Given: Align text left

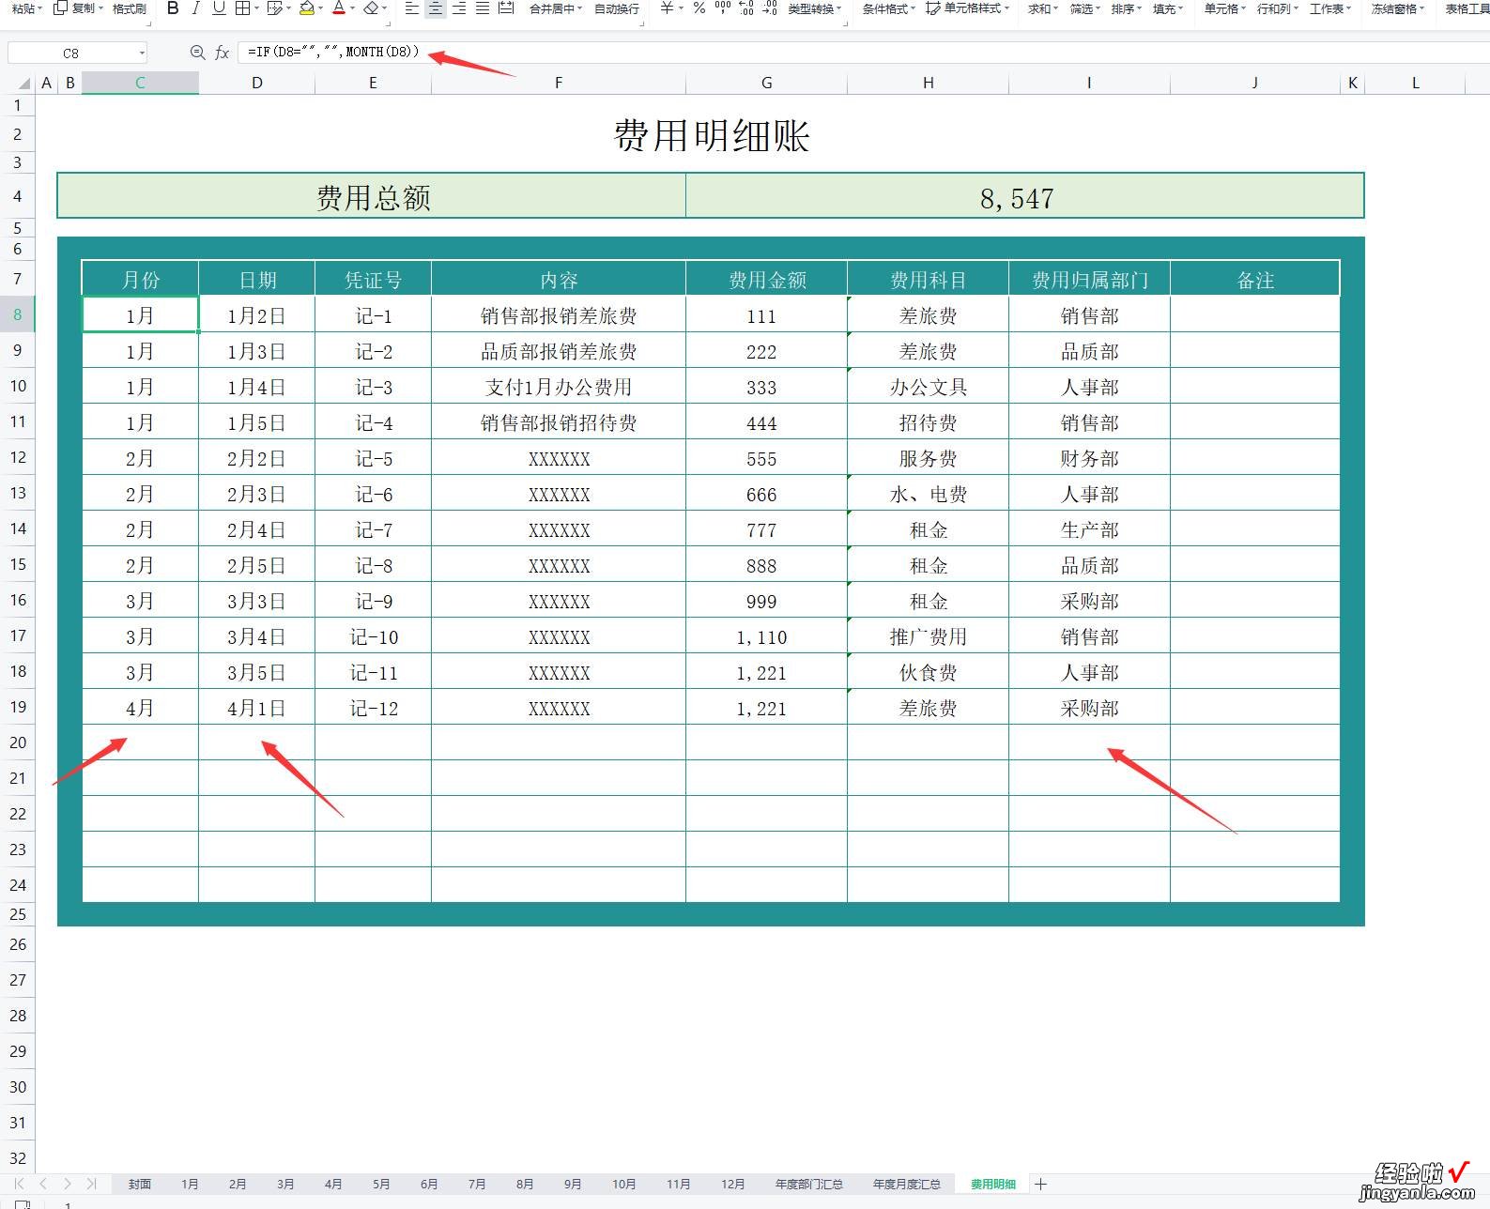Looking at the screenshot, I should 412,8.
